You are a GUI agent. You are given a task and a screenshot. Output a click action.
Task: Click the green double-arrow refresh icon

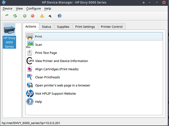tap(15, 16)
